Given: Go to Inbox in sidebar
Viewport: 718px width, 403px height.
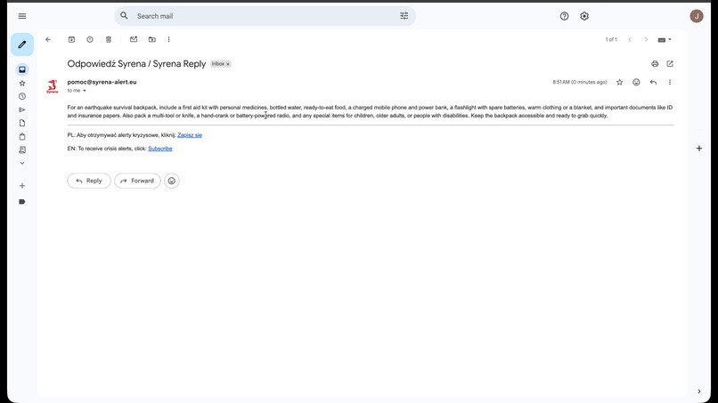Looking at the screenshot, I should [22, 69].
